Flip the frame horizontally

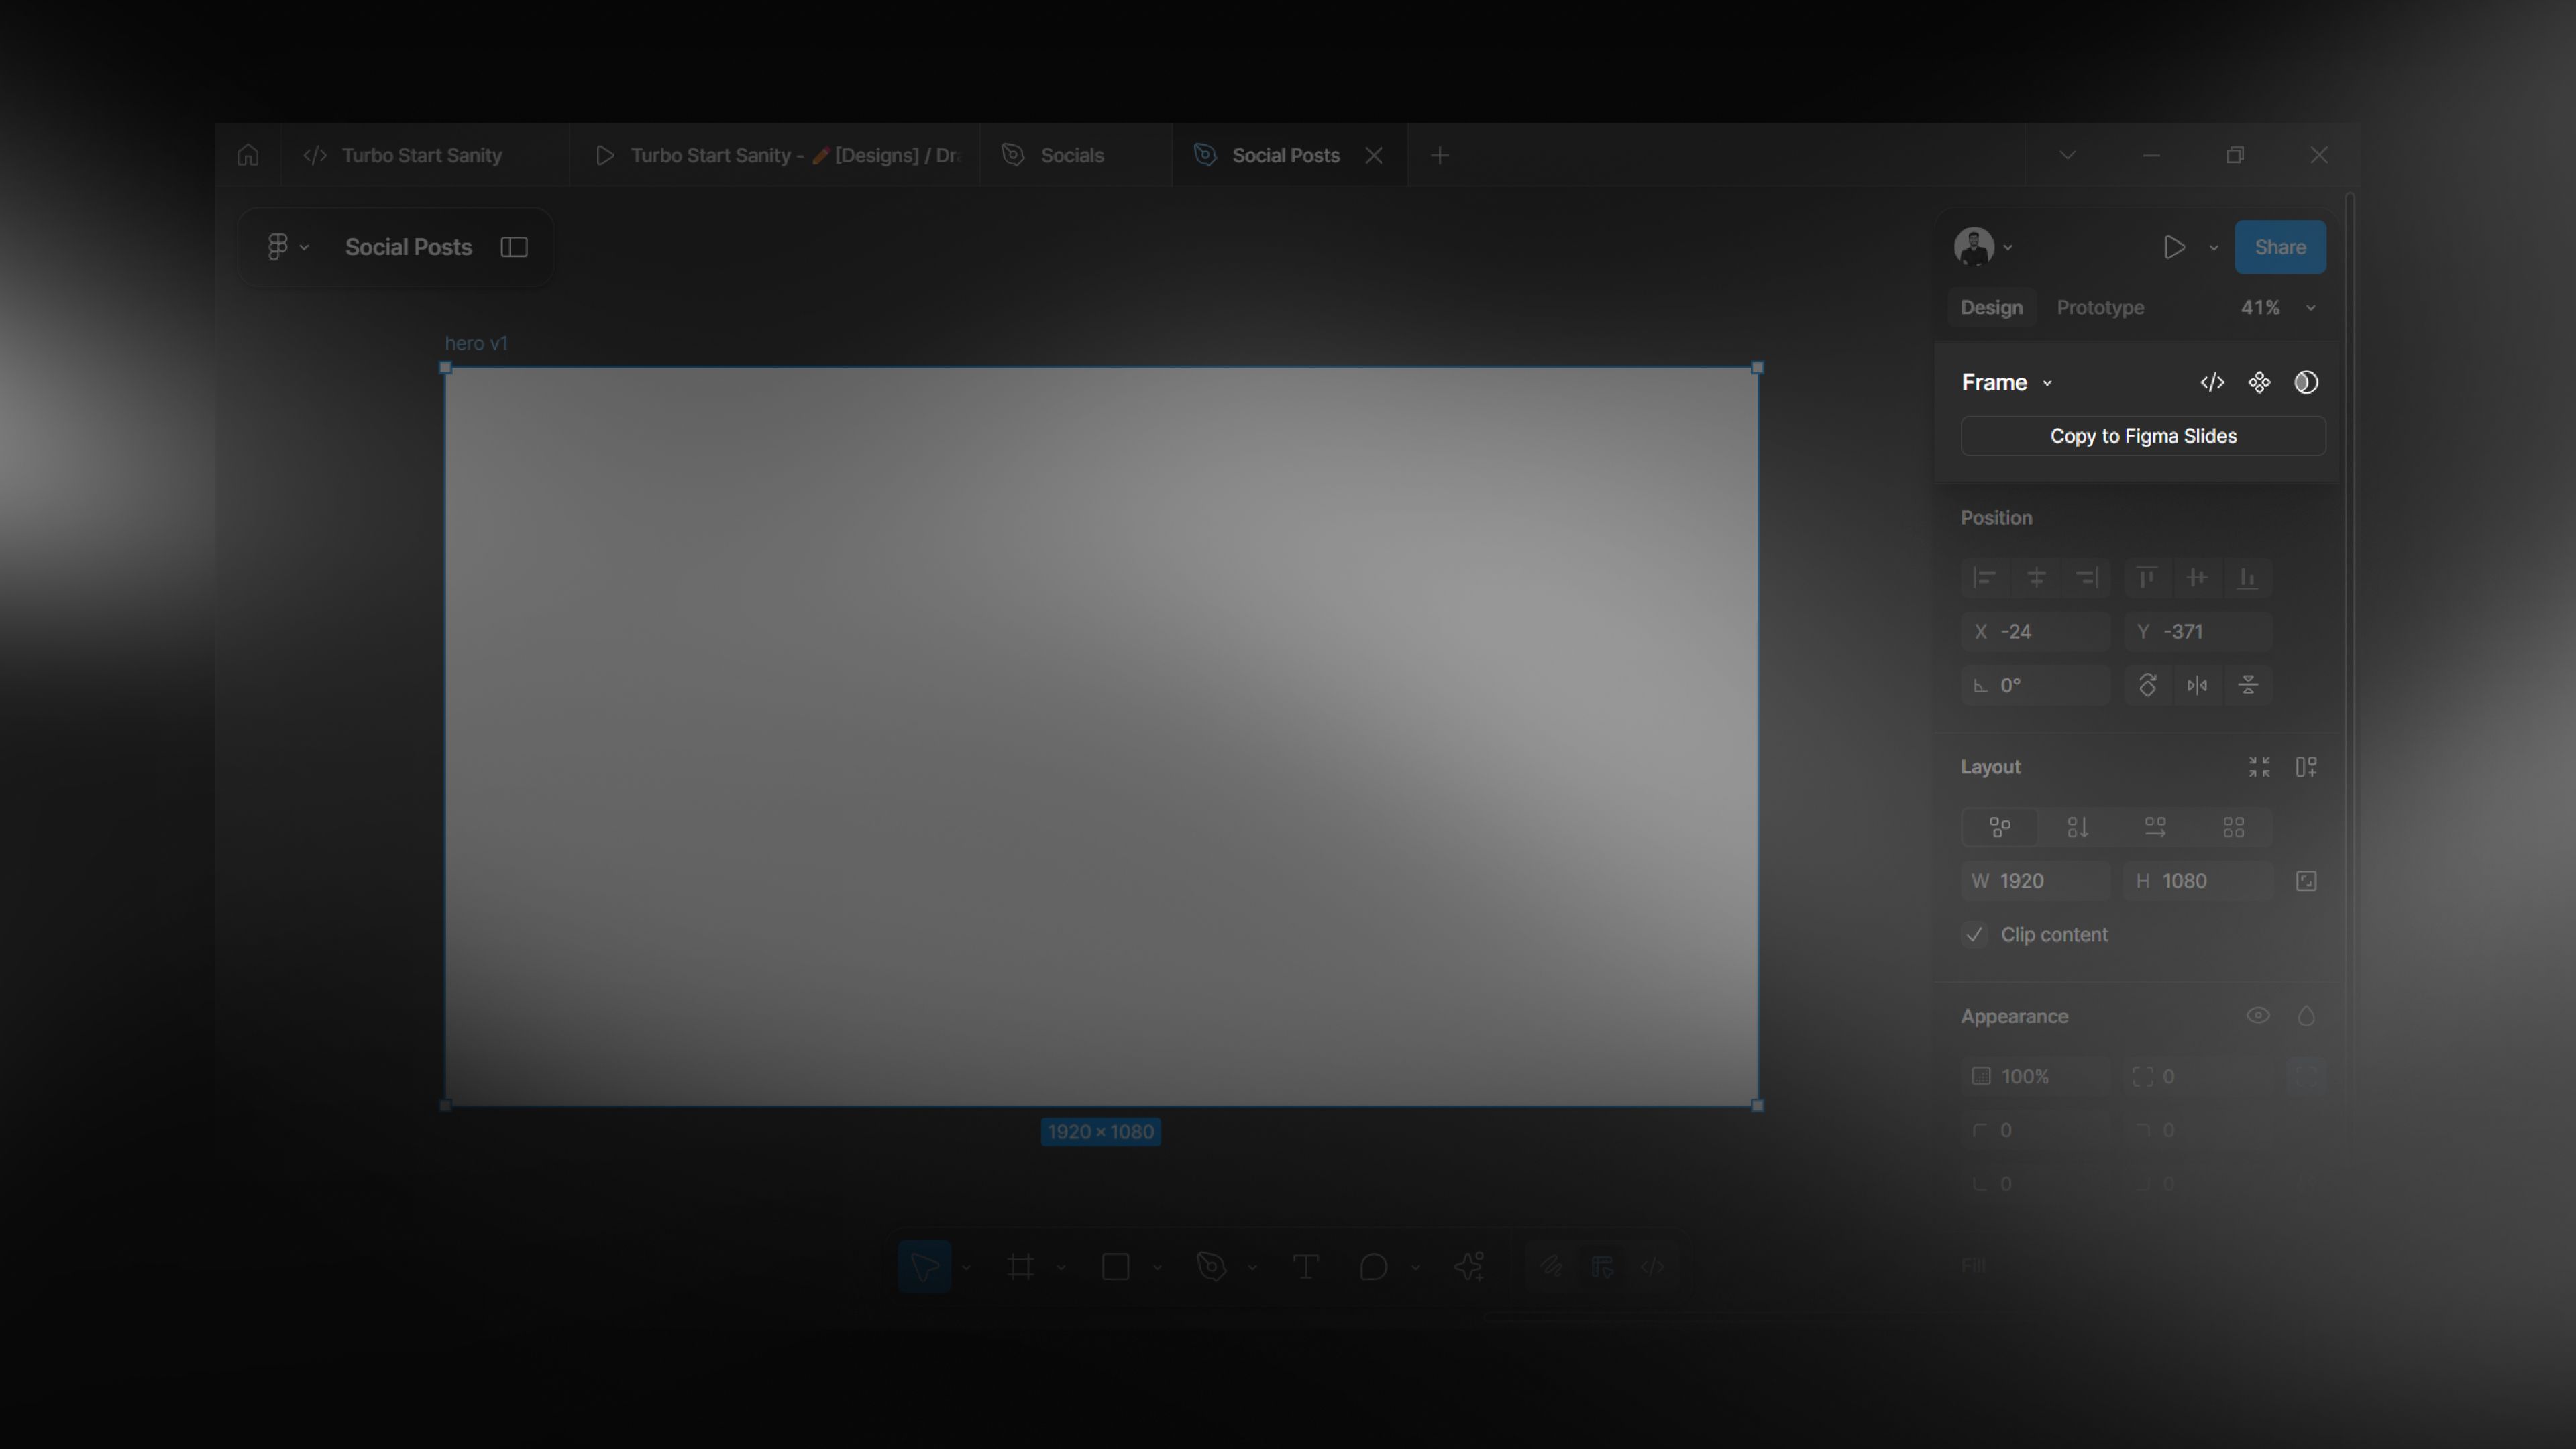(2197, 685)
